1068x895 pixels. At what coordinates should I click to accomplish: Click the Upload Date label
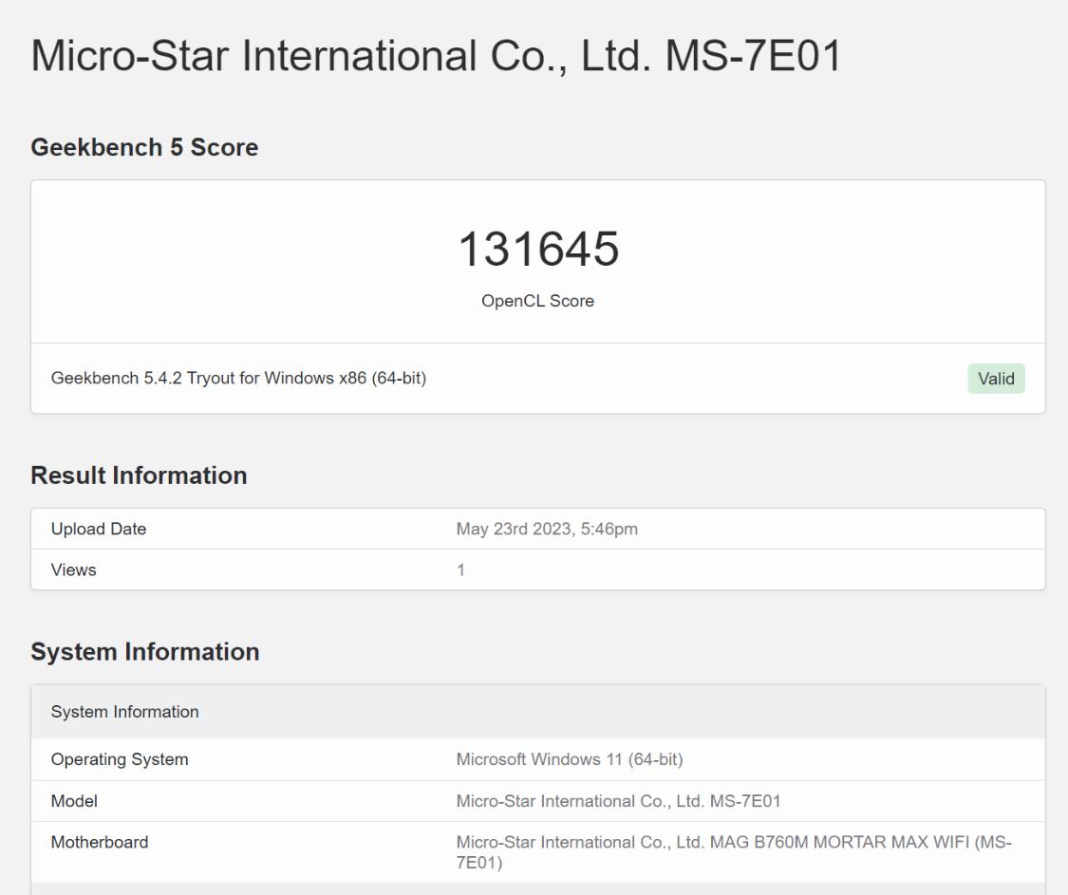pyautogui.click(x=99, y=529)
